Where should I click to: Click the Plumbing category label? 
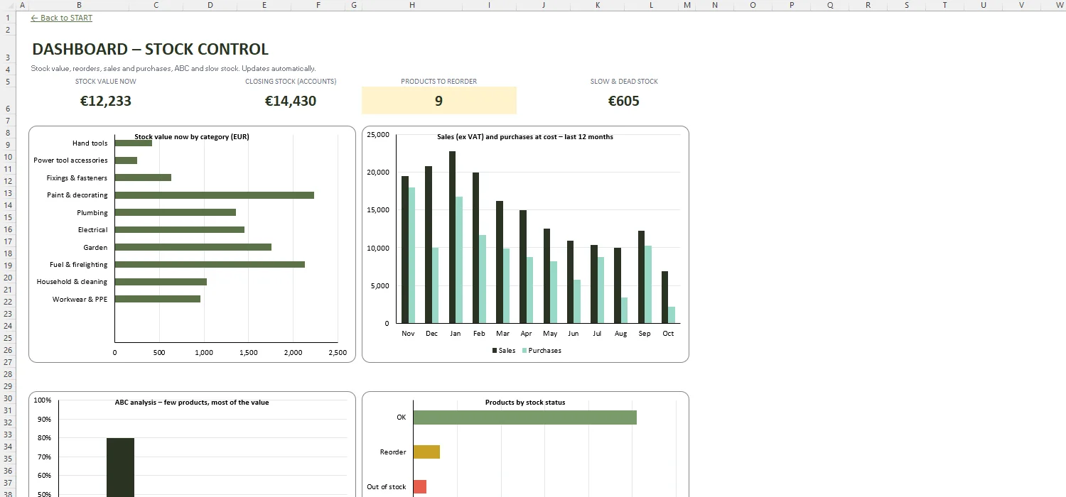point(92,213)
